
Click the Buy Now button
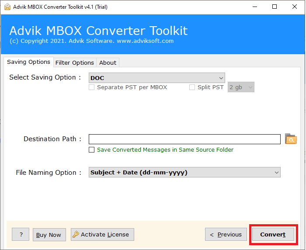49,235
